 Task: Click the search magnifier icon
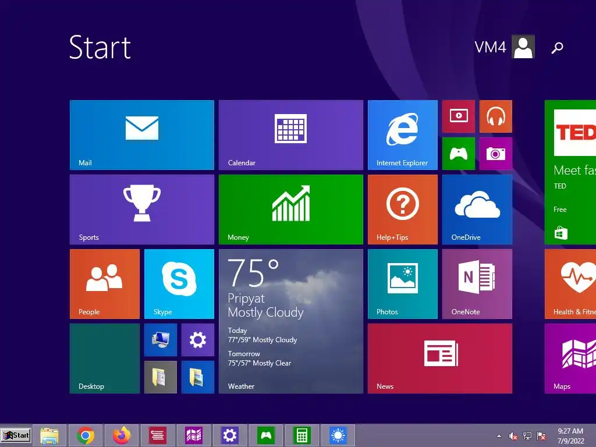point(557,48)
